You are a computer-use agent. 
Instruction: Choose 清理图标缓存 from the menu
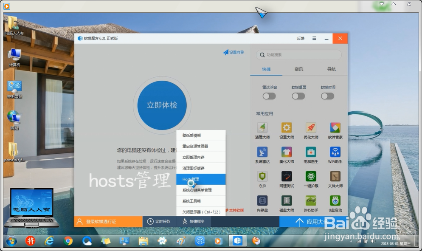tap(201, 168)
